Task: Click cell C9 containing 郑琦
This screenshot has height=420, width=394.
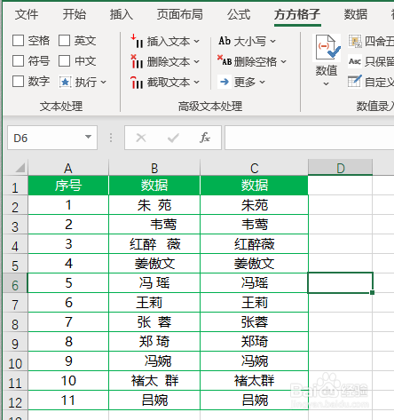Action: click(x=255, y=342)
